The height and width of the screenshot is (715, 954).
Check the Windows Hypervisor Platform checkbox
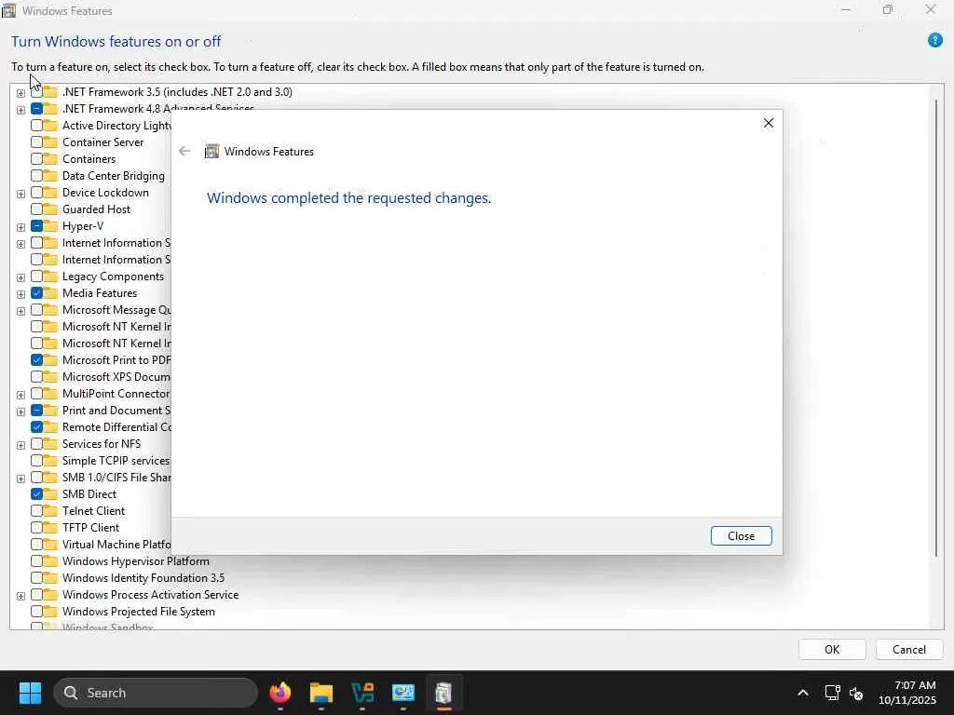pos(36,561)
